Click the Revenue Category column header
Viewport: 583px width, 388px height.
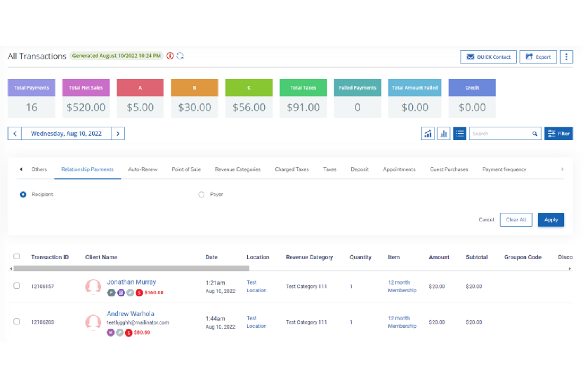coord(310,257)
